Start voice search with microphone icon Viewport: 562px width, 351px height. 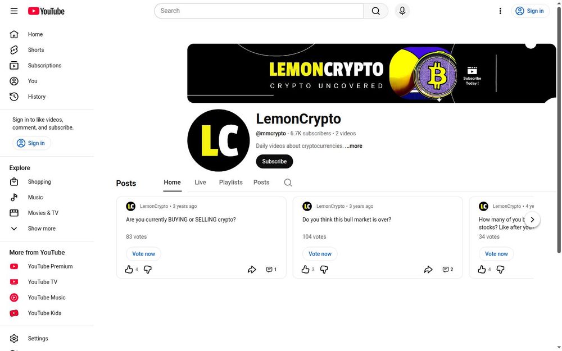click(402, 11)
